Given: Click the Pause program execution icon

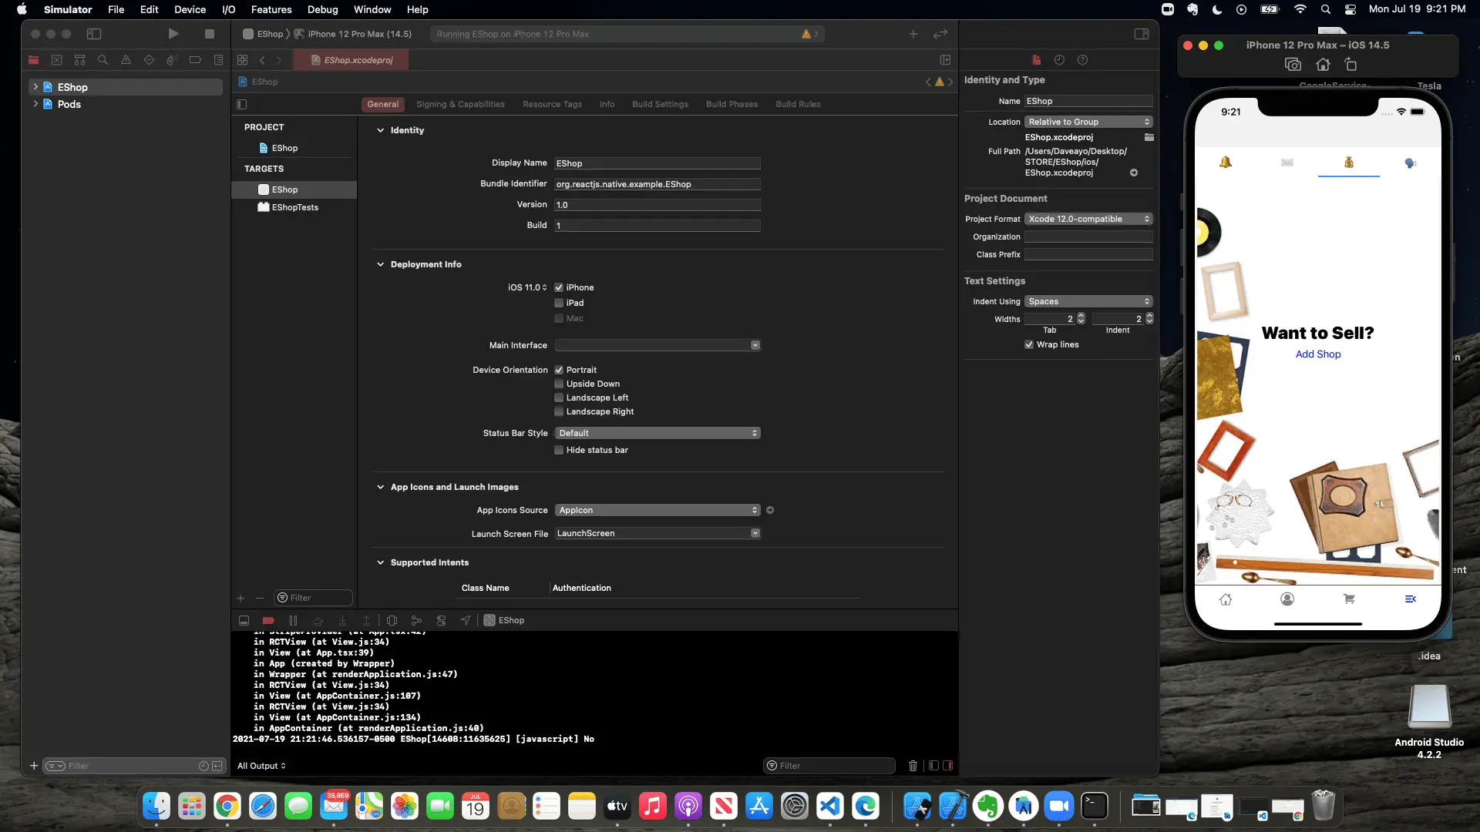Looking at the screenshot, I should (x=293, y=620).
